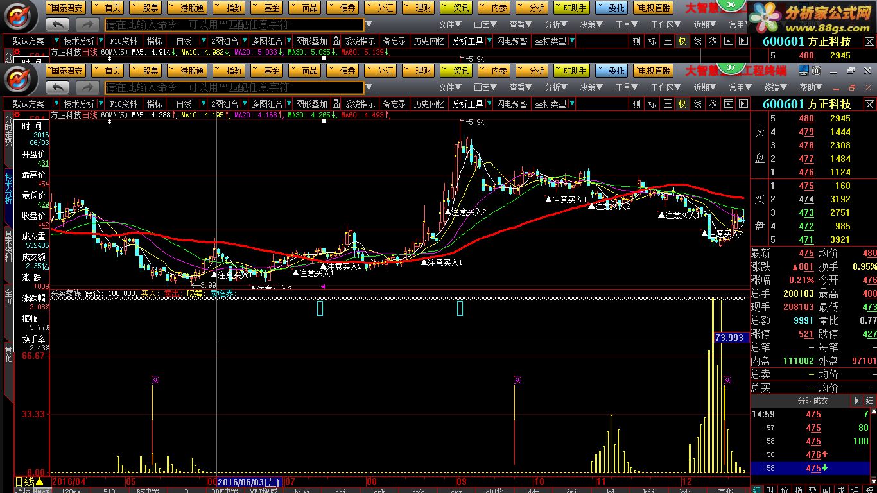Toggle the 权 button in back window toolbar
The width and height of the screenshot is (877, 493).
[x=682, y=40]
